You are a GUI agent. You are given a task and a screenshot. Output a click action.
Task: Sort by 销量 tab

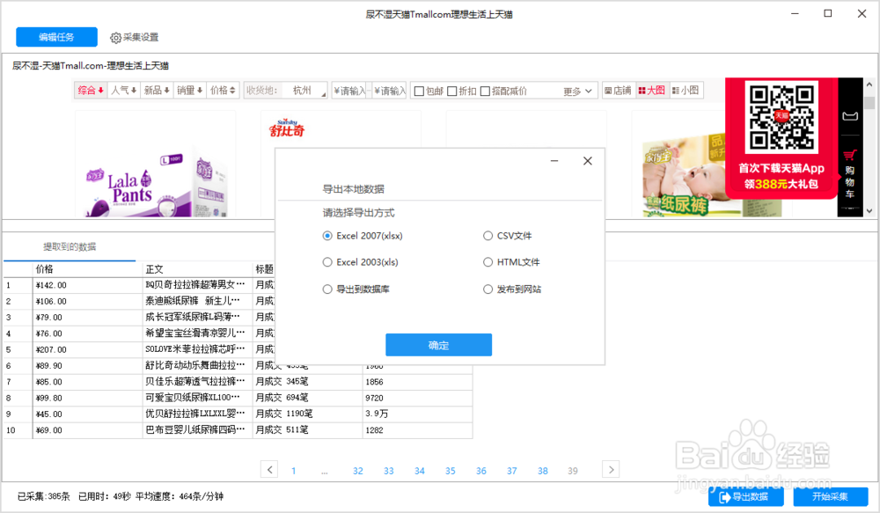[x=189, y=90]
